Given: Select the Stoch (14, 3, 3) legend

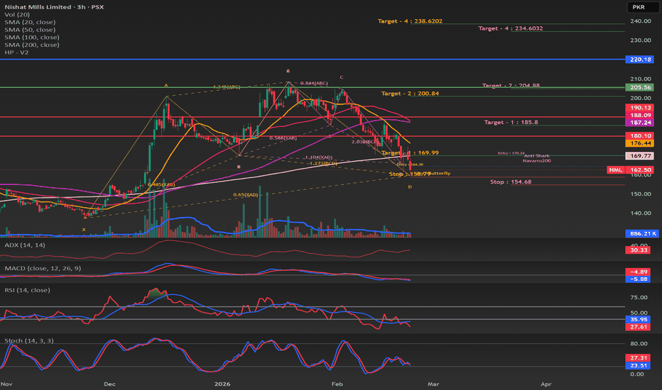Looking at the screenshot, I should (x=28, y=340).
